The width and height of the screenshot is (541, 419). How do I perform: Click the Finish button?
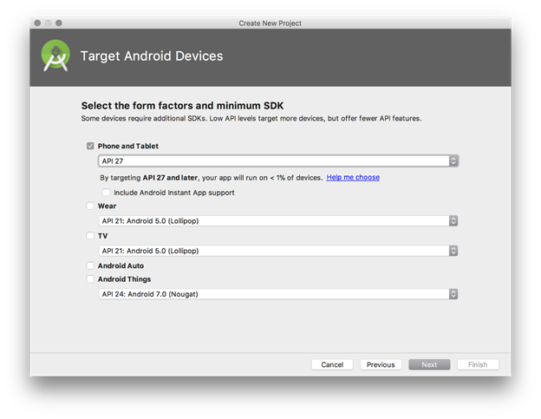tap(478, 364)
